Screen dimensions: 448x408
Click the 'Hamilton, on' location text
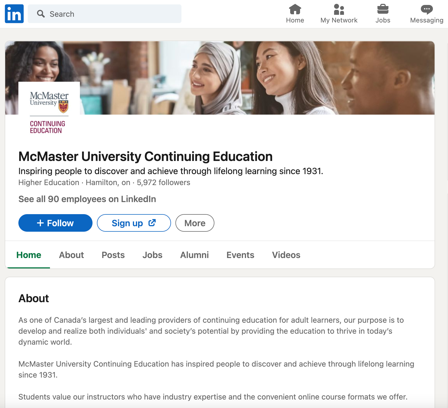coord(108,183)
